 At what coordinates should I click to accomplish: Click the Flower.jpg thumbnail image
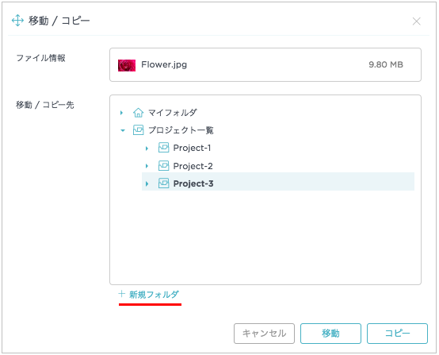coord(127,65)
